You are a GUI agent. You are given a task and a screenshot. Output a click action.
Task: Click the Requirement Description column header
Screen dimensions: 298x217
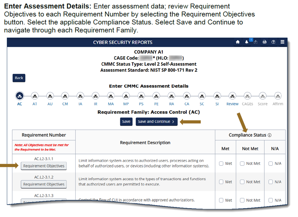(x=145, y=143)
